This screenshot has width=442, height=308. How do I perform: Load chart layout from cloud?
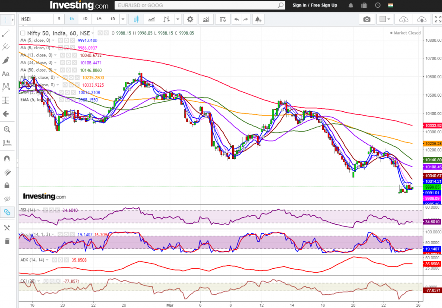pyautogui.click(x=404, y=19)
